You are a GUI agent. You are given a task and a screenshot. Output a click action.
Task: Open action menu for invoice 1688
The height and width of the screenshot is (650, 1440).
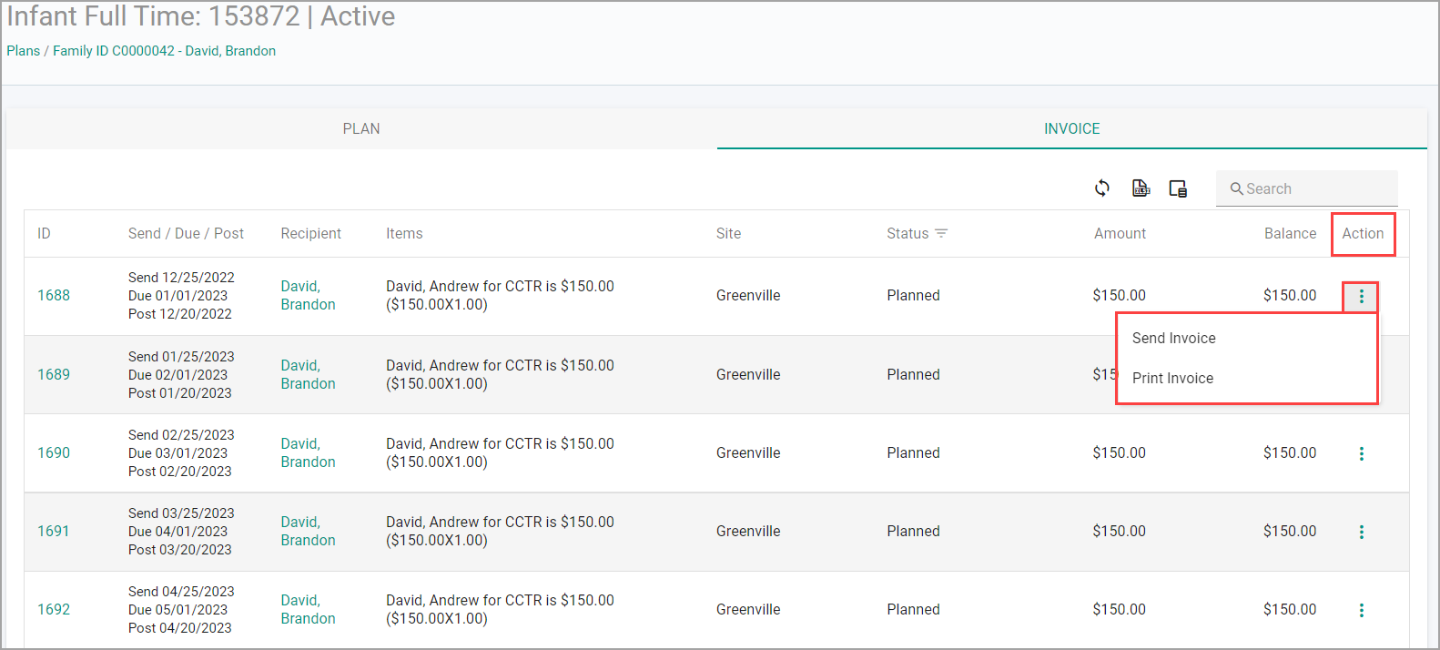[x=1362, y=296]
